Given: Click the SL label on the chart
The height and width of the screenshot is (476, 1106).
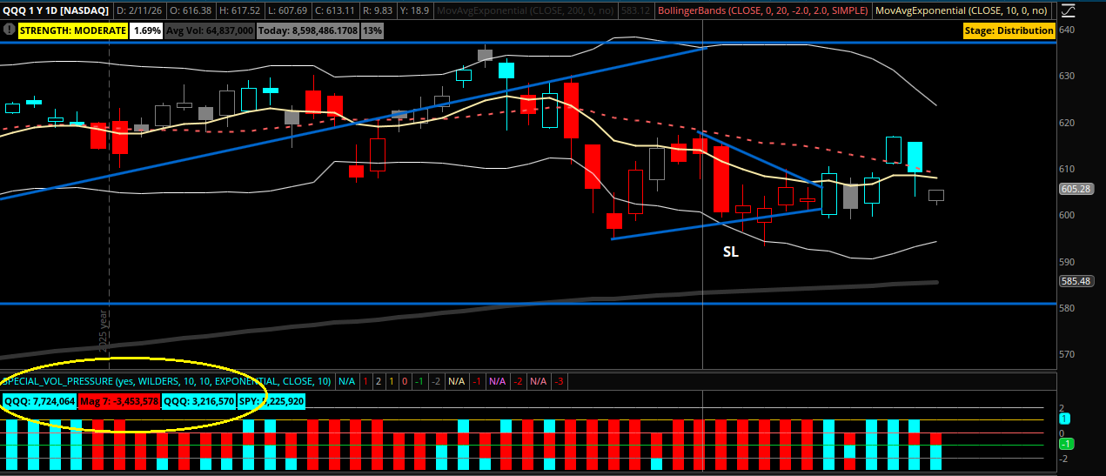Looking at the screenshot, I should tap(731, 251).
